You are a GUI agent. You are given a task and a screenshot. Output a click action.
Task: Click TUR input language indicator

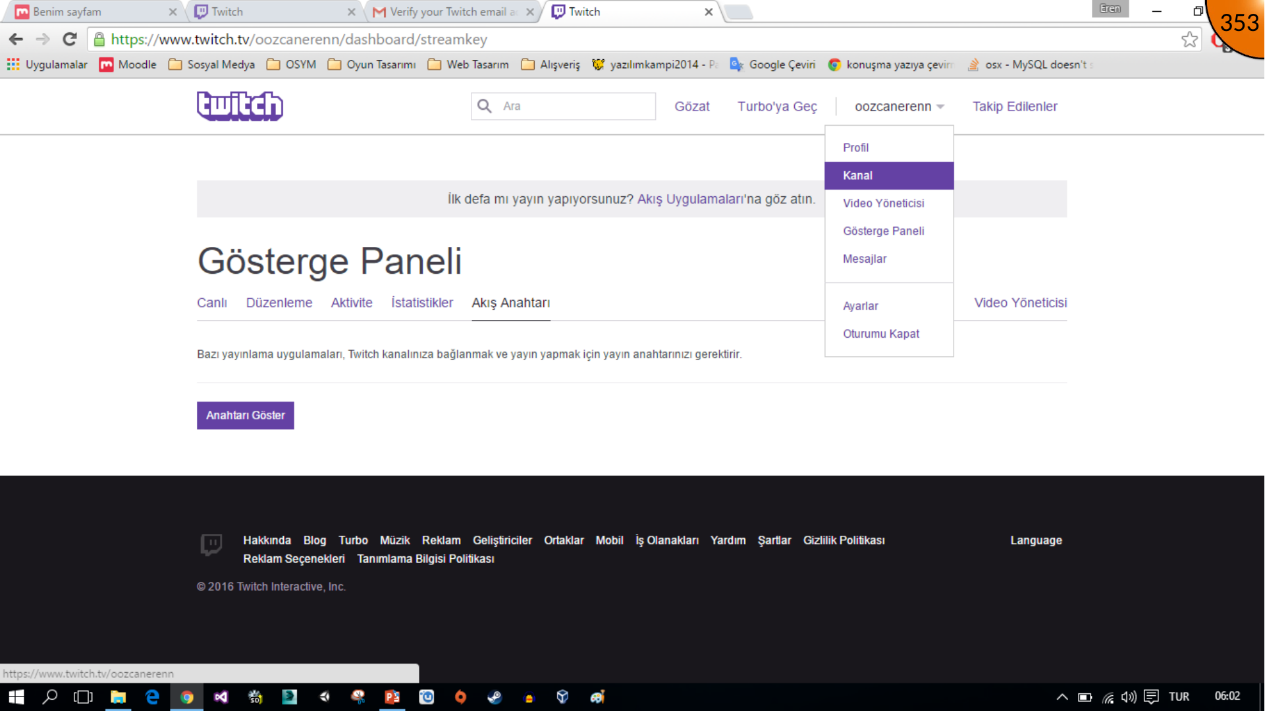(1179, 697)
